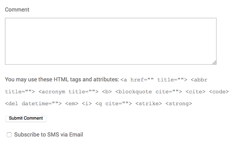The image size is (244, 146).
Task: Click the "Subscribe to SMS via Email" label text
Action: pyautogui.click(x=48, y=135)
